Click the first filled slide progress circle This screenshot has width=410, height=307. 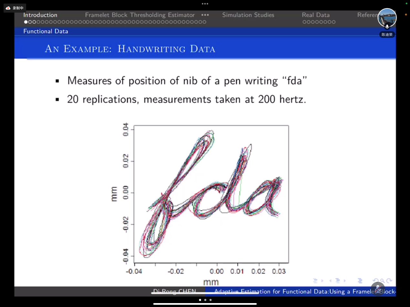26,22
